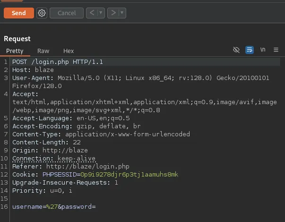Toggle the line wrap icon
285x222 pixels.
[x=250, y=50]
